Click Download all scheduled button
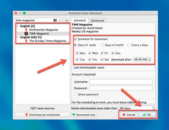Screen dimensions: 169x130 [42, 115]
